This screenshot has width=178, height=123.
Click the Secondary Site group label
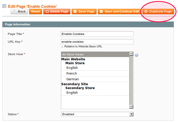pyautogui.click(x=74, y=84)
